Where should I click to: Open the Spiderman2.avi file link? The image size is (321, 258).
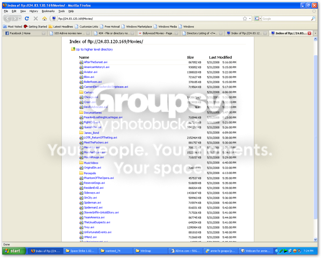[93, 208]
